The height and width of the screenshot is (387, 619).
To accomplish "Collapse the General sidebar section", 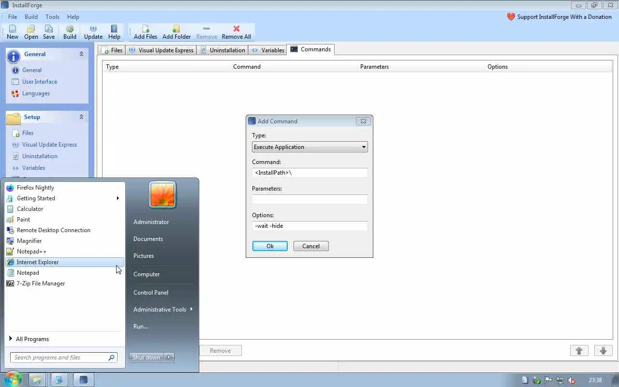I will [x=81, y=54].
